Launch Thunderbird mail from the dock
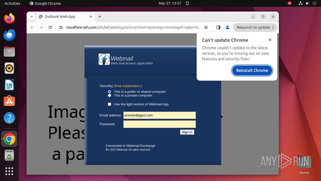The image size is (321, 181). tap(9, 35)
